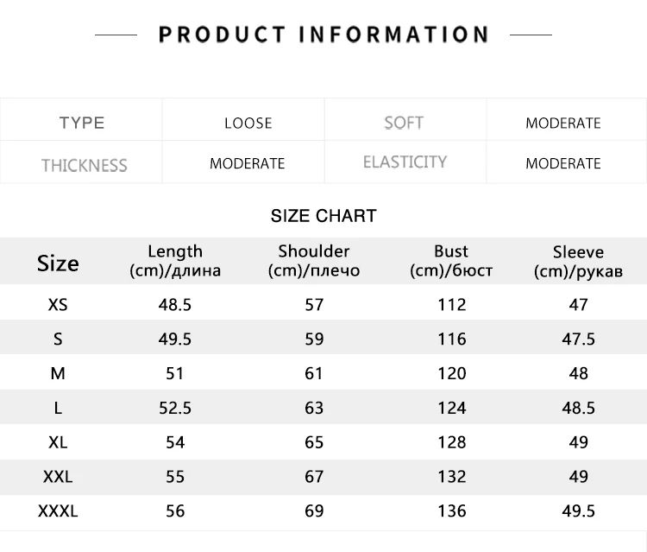Select the TYPE label cell
The image size is (647, 552).
(81, 120)
